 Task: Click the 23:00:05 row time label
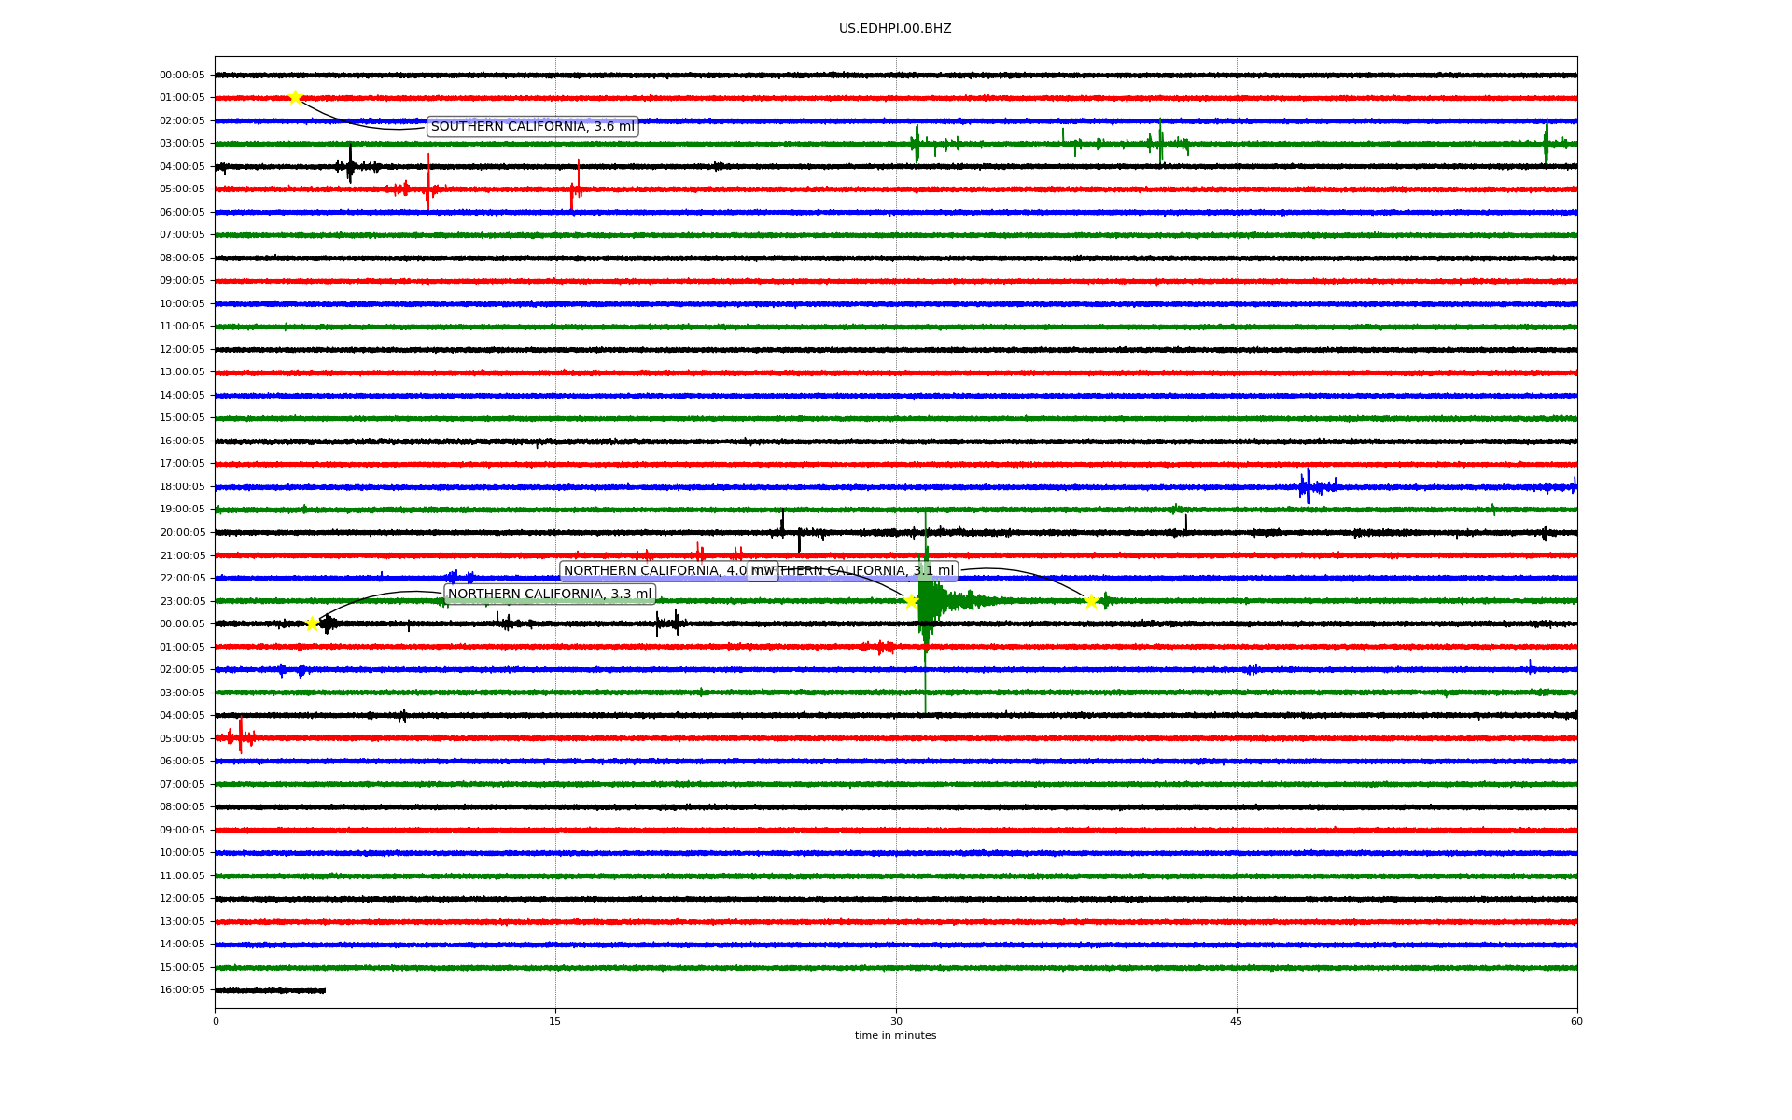click(182, 601)
